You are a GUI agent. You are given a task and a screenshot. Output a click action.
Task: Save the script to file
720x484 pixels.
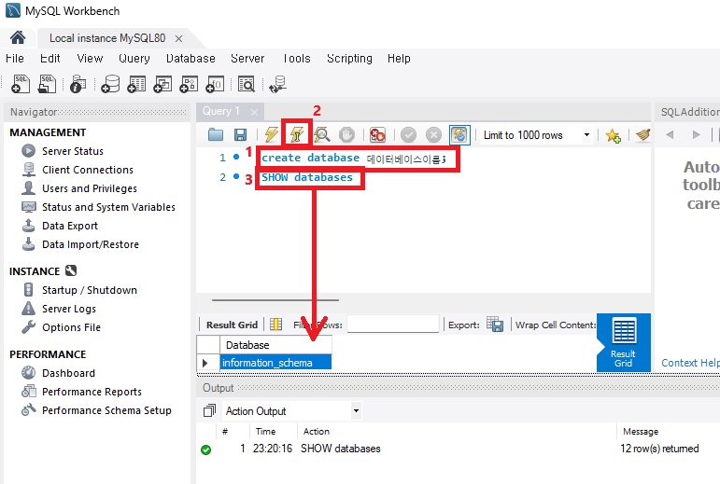pos(240,134)
